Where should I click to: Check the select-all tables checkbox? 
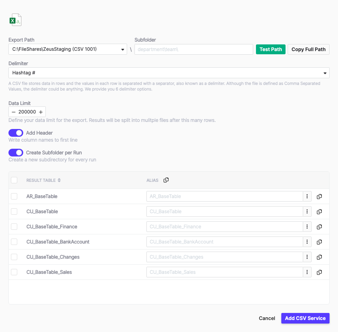14,180
